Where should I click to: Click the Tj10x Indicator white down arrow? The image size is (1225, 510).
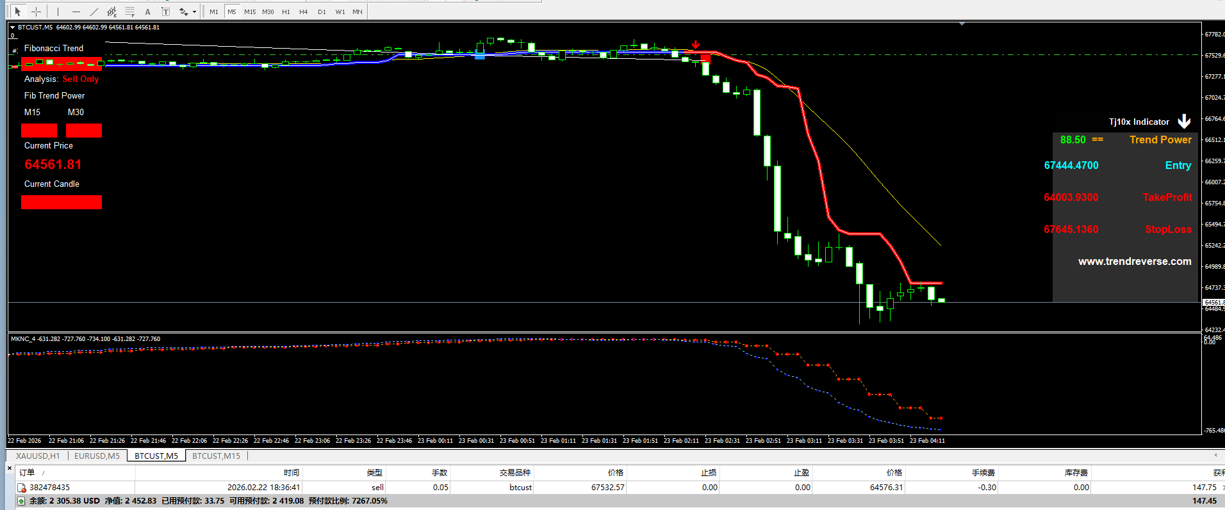[1184, 122]
